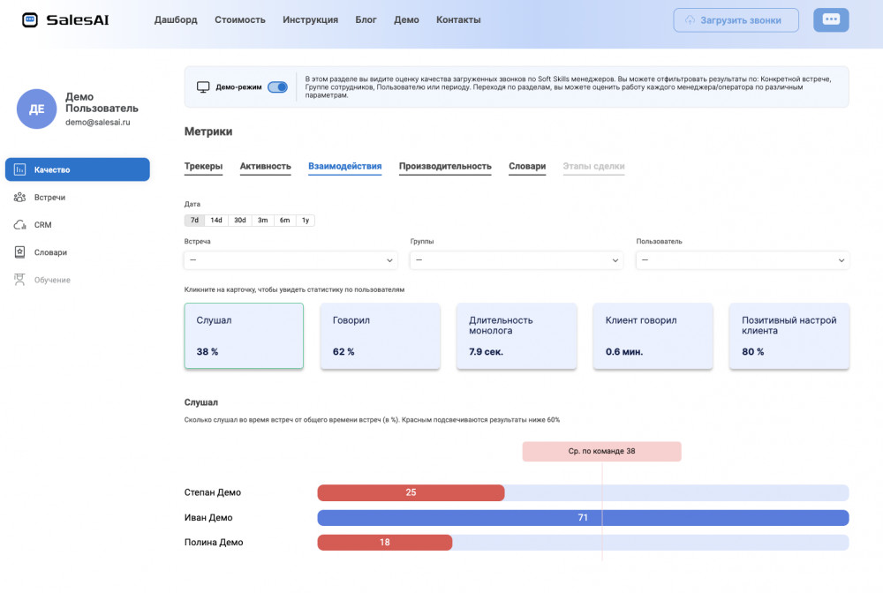Open the chat bubble button in header
The height and width of the screenshot is (593, 883).
coord(830,19)
